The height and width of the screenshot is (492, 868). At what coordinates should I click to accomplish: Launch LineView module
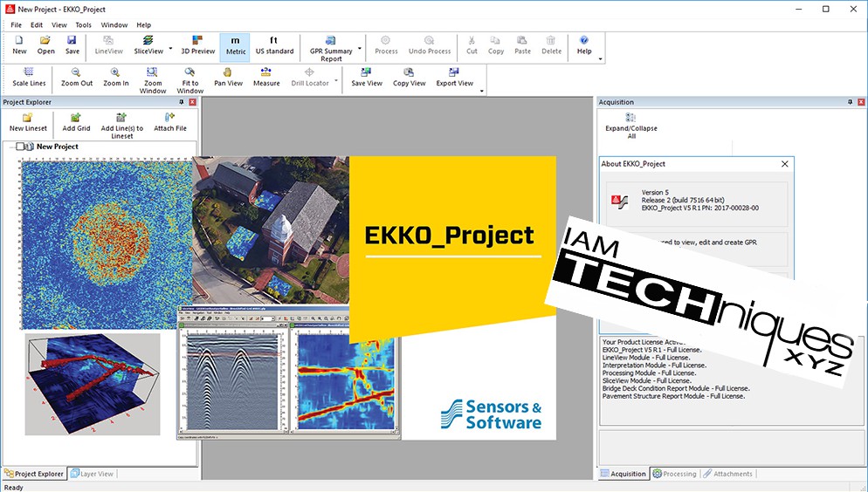pos(108,45)
